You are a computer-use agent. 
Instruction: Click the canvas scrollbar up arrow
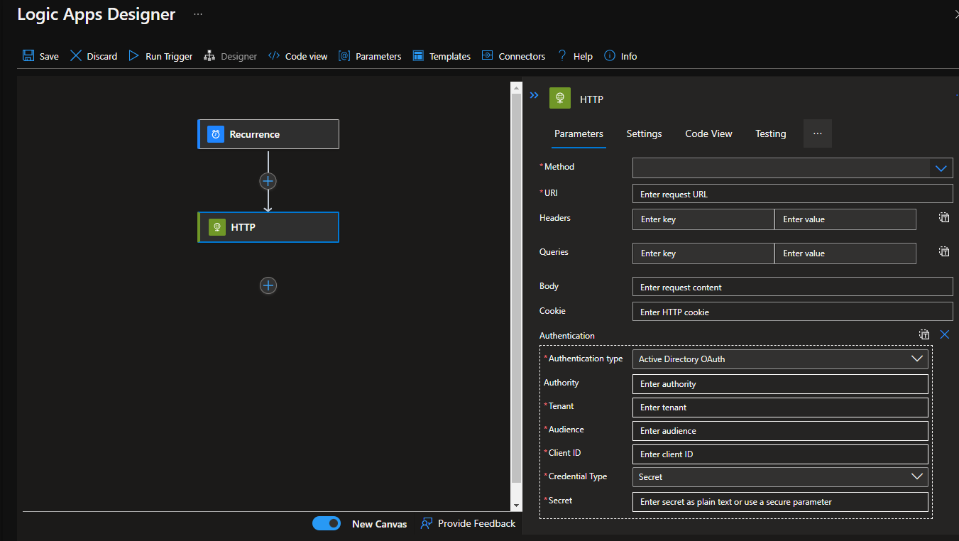[x=516, y=88]
